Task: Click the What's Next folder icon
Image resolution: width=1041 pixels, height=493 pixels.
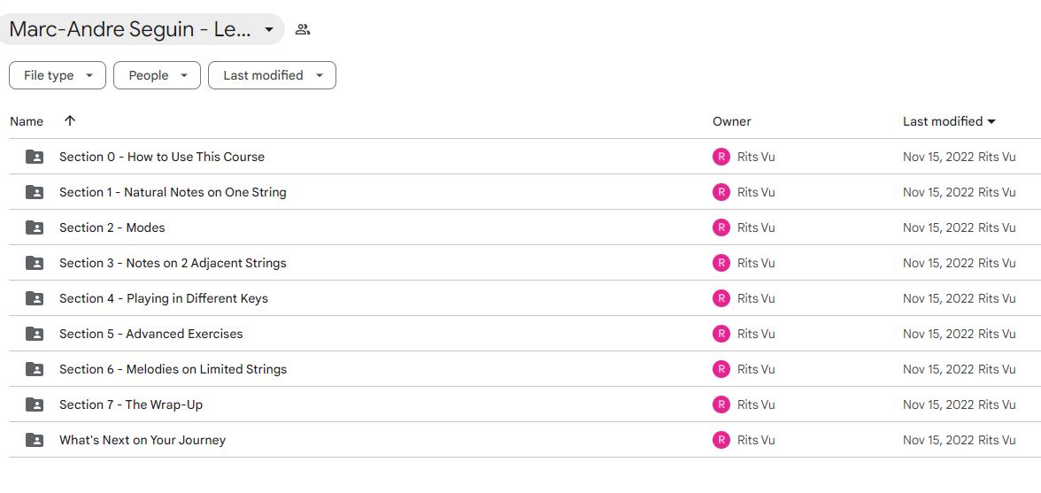Action: click(x=35, y=440)
